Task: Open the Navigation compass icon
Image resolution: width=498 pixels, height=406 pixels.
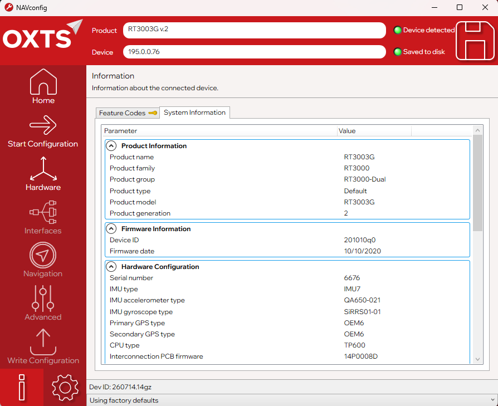Action: [x=43, y=255]
